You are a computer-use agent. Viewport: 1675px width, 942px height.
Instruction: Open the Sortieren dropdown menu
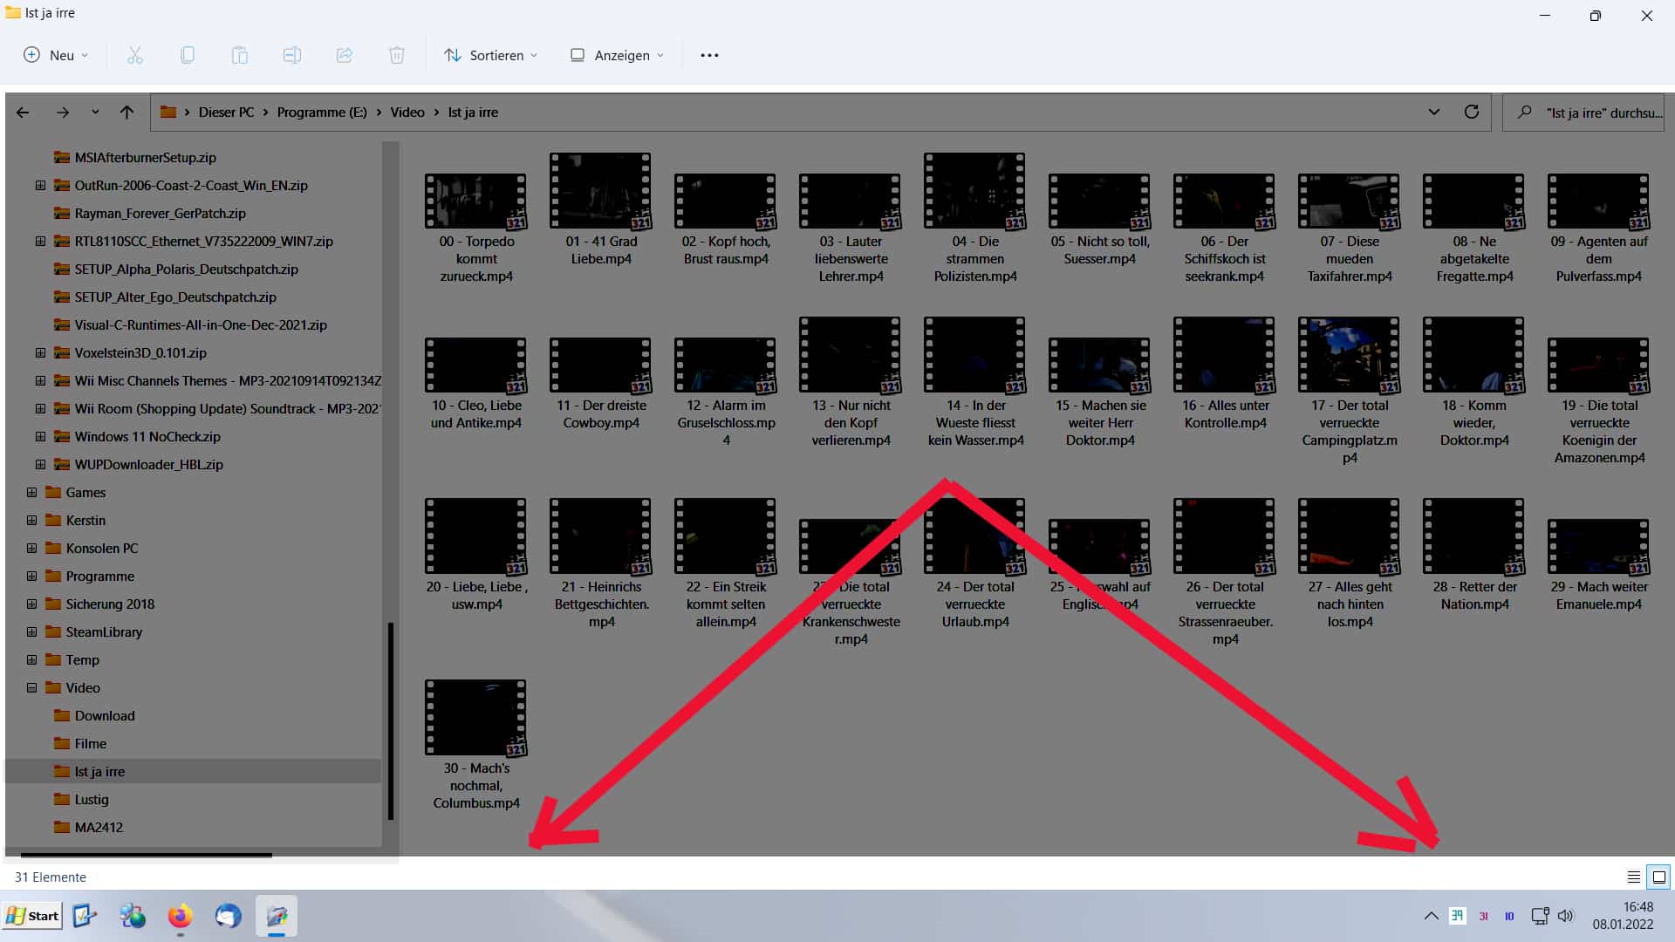point(490,55)
